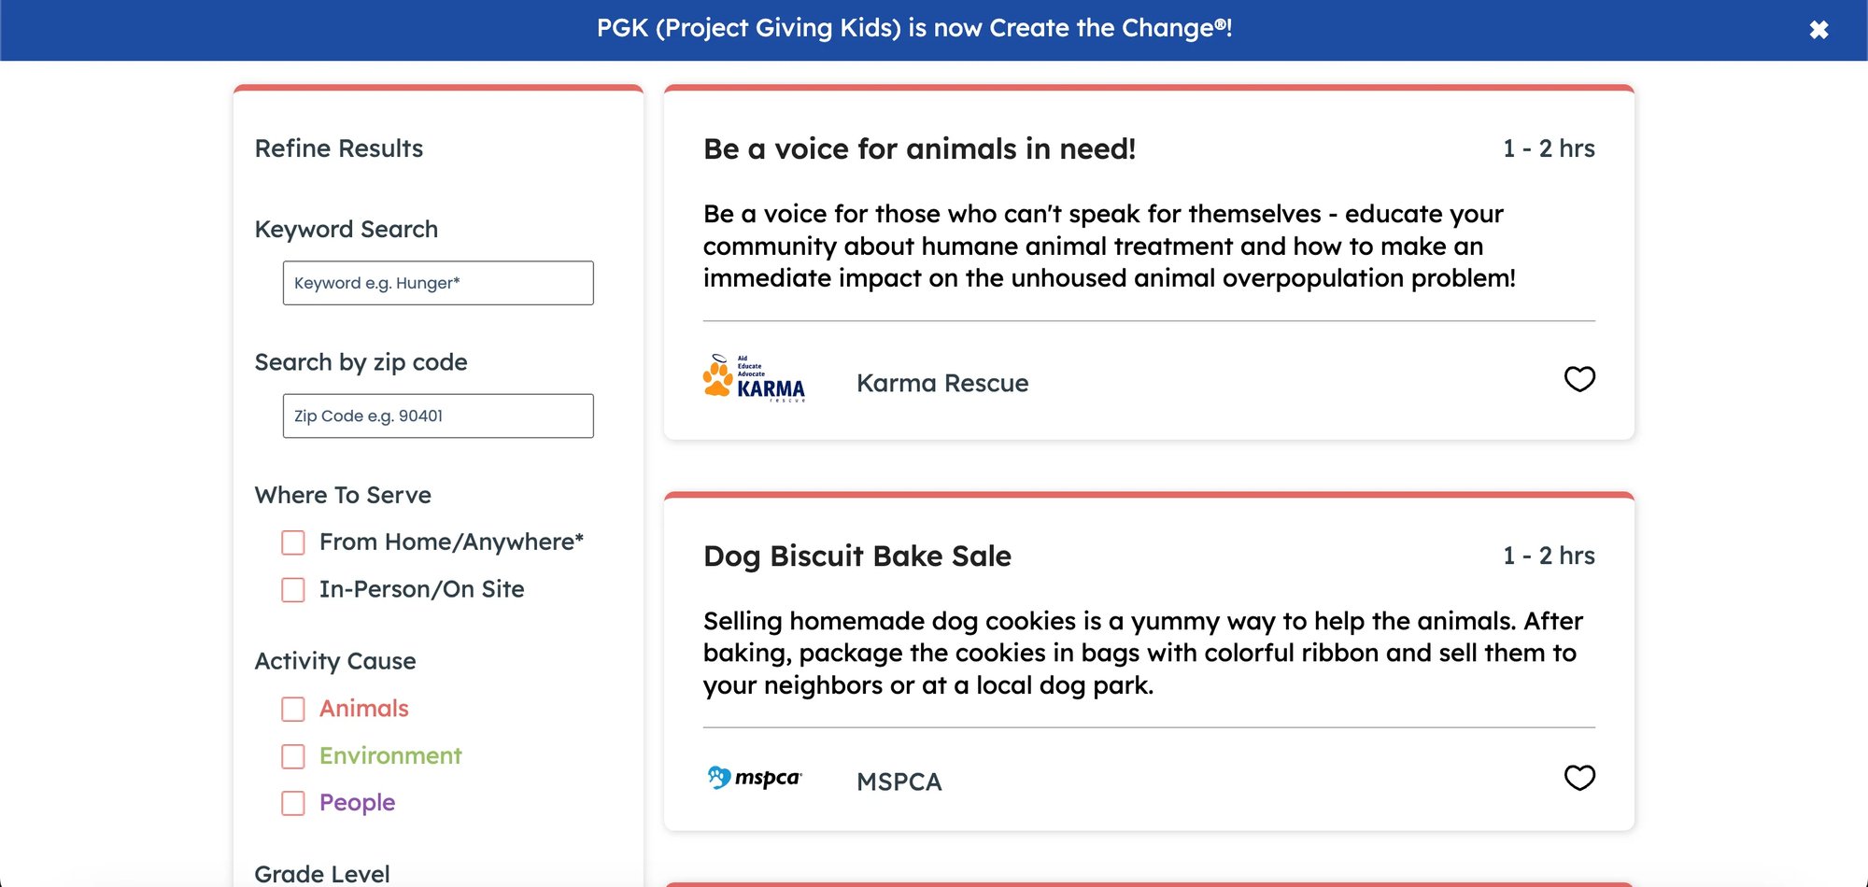Click the People filter label
This screenshot has width=1868, height=887.
[357, 802]
